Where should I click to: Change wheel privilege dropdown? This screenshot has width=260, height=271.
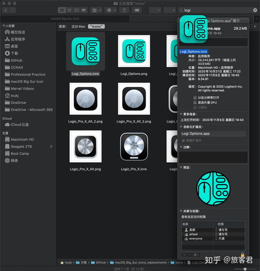point(222,234)
